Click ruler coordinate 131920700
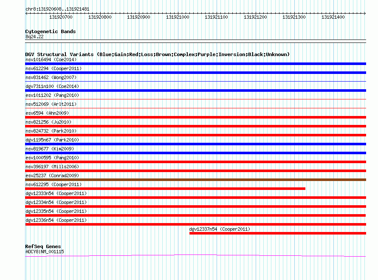This screenshot has width=378, height=280. click(61, 17)
